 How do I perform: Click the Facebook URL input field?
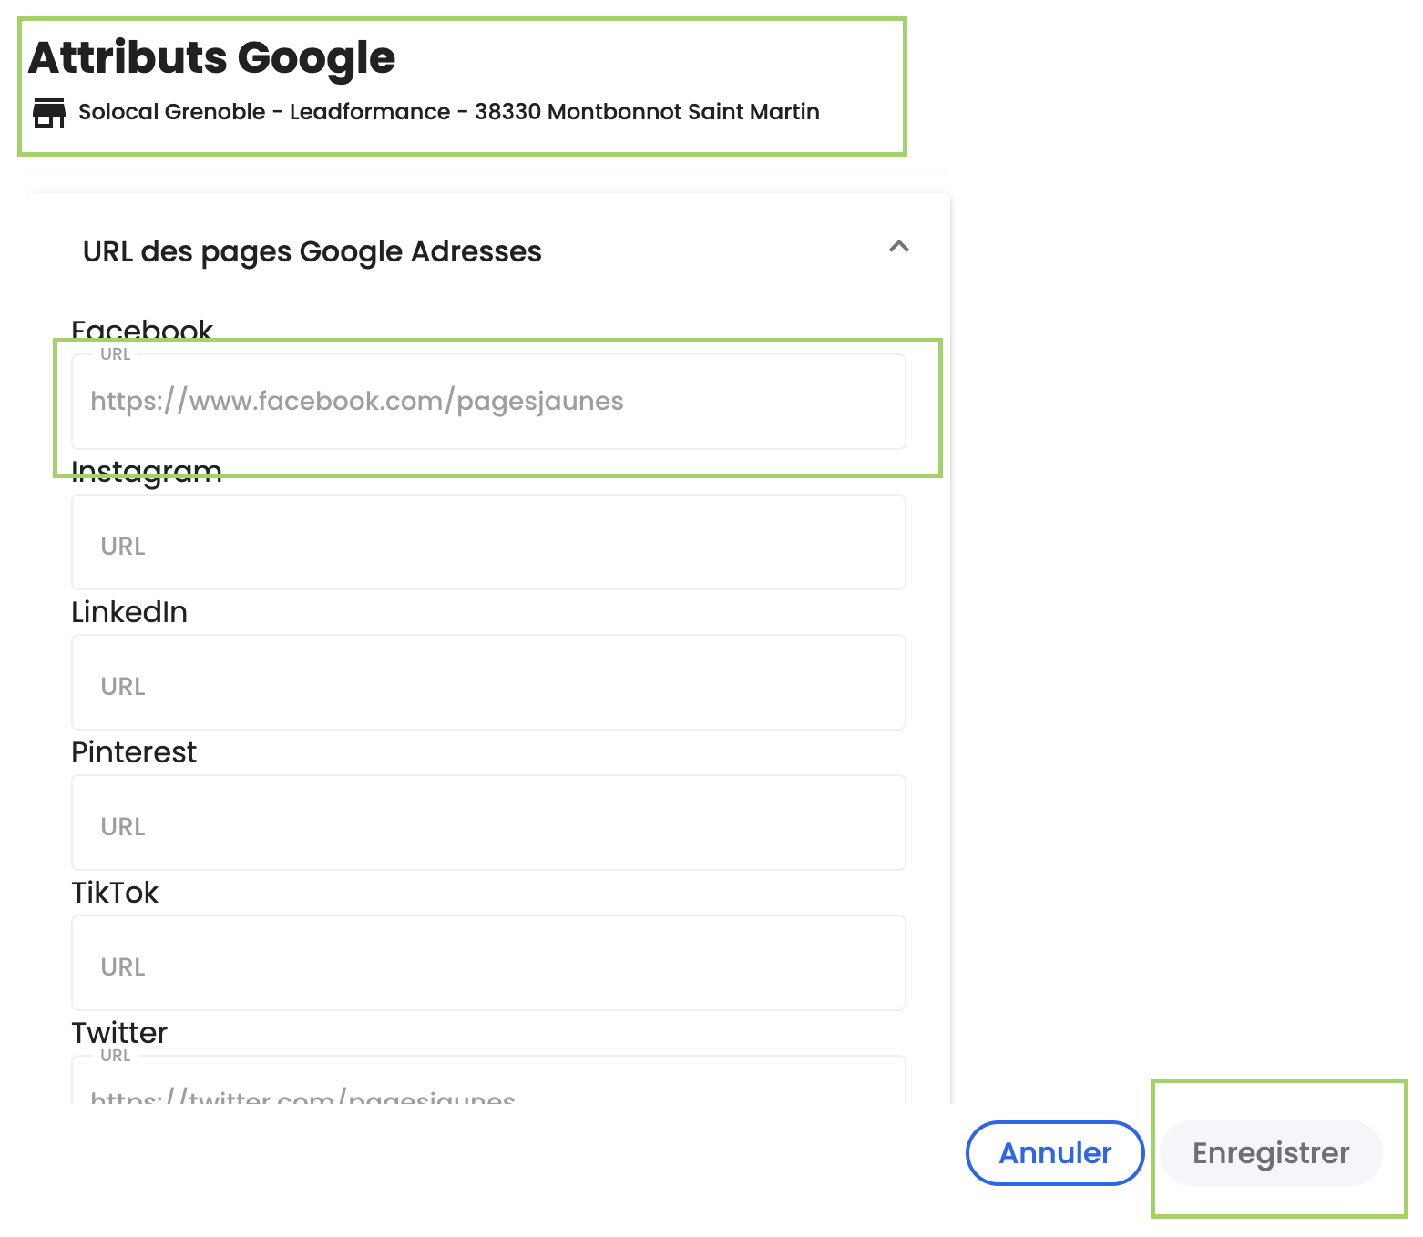[x=488, y=402]
